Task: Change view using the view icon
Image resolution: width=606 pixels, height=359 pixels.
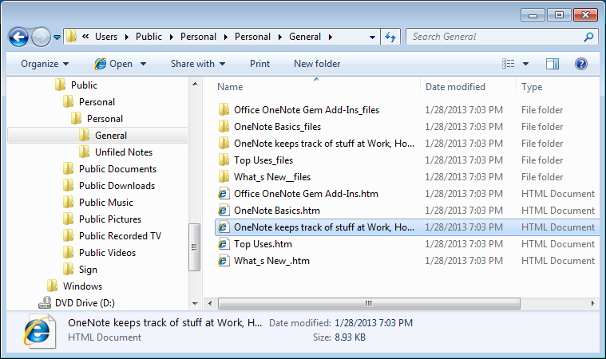Action: click(x=509, y=64)
